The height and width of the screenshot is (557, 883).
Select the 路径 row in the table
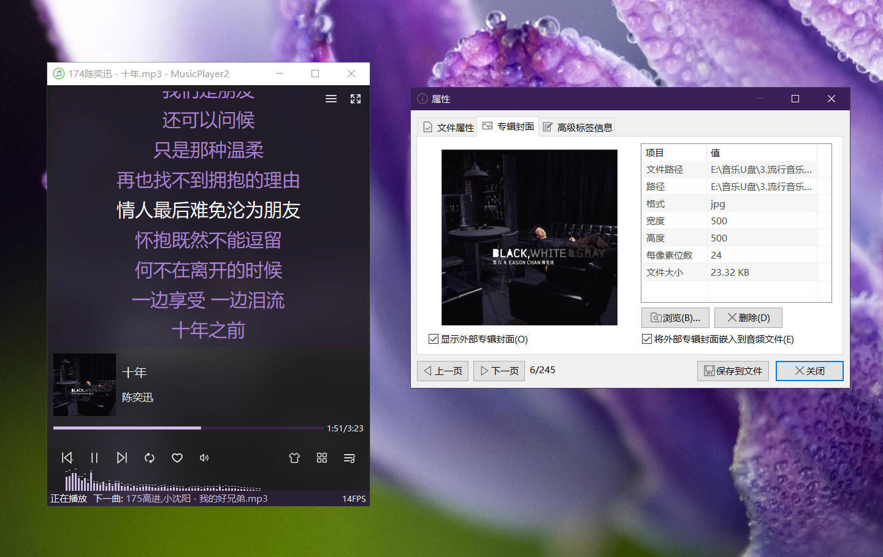(x=730, y=187)
